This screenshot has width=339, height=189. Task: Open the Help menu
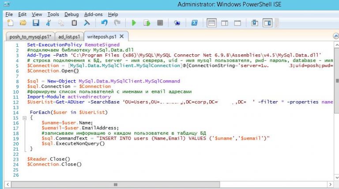[x=113, y=15]
